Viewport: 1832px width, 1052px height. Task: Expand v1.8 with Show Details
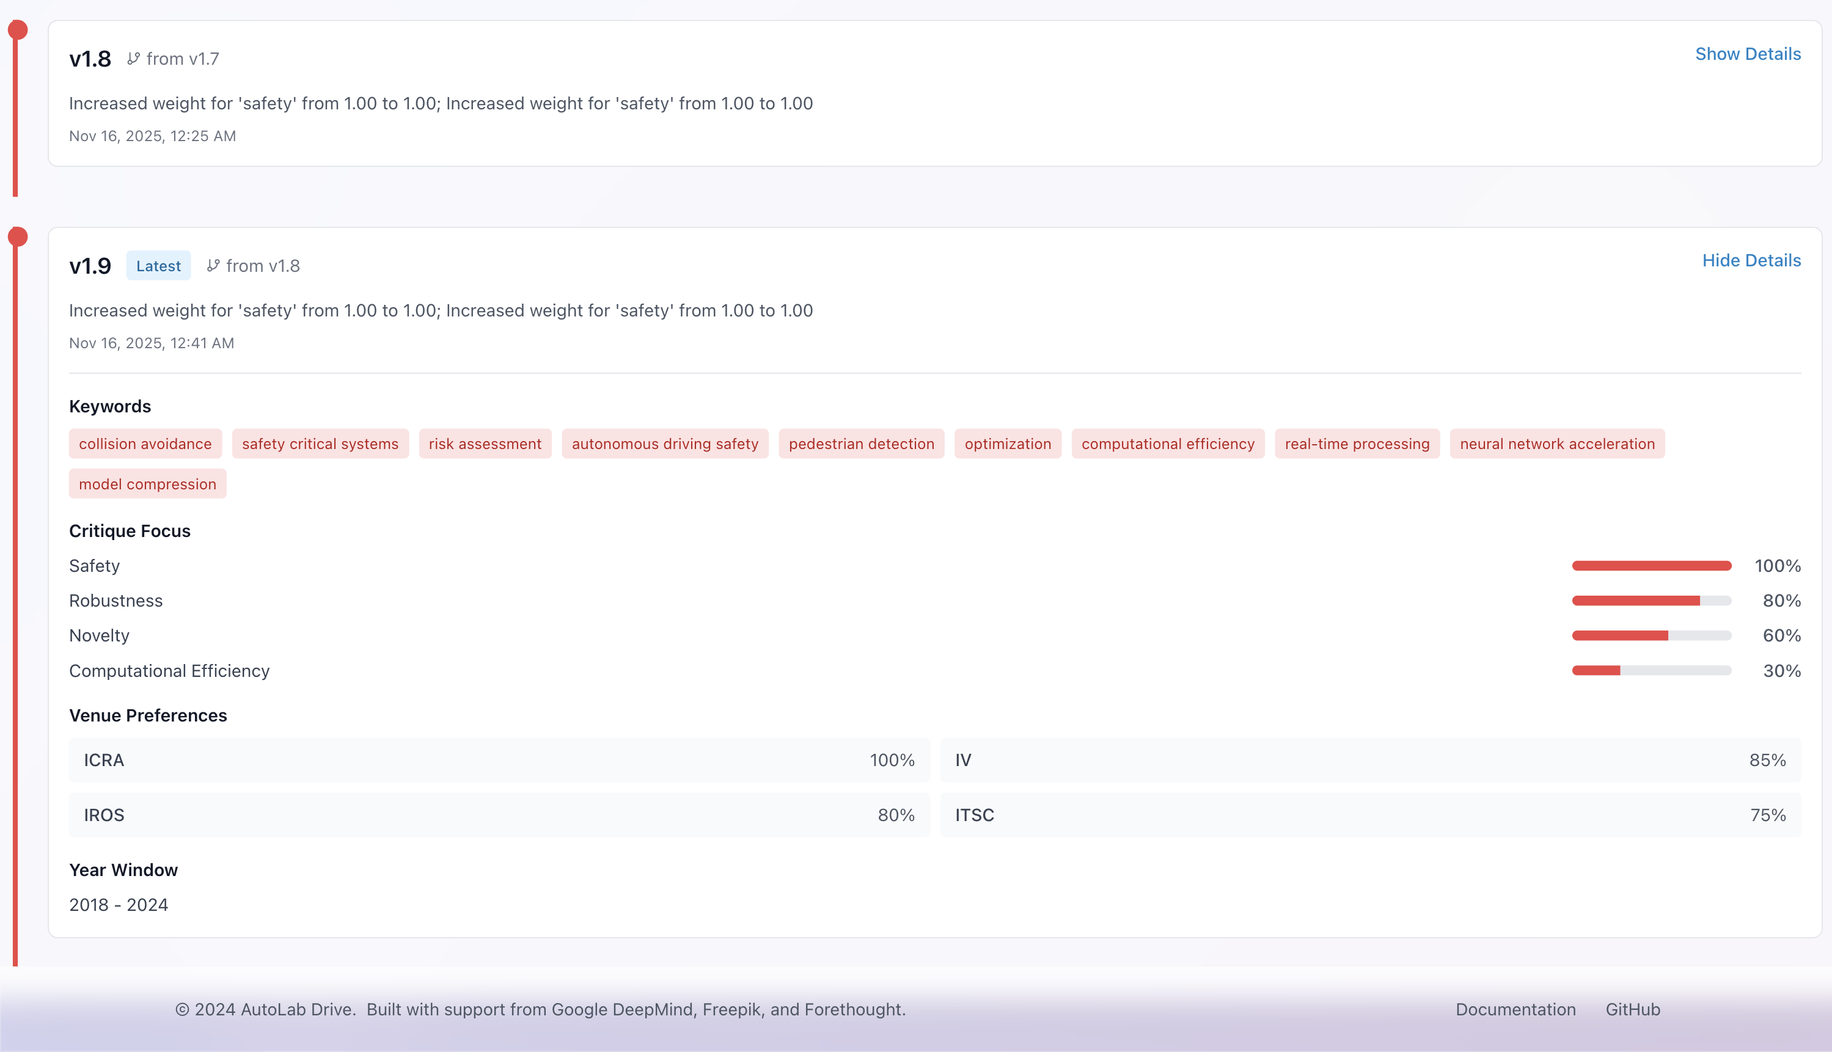pos(1748,54)
